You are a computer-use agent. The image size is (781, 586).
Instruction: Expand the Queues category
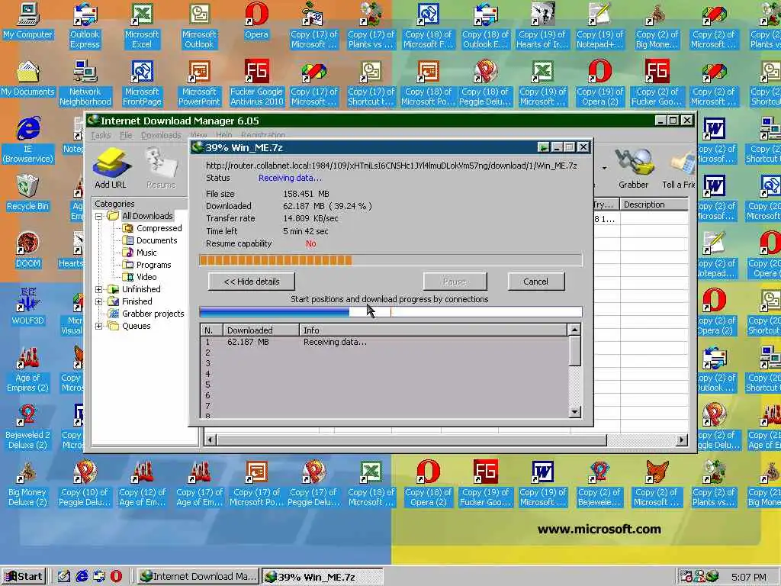[98, 326]
